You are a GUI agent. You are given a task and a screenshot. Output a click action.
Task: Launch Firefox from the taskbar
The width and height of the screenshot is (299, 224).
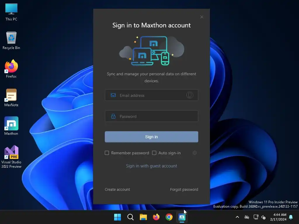[x=156, y=217]
